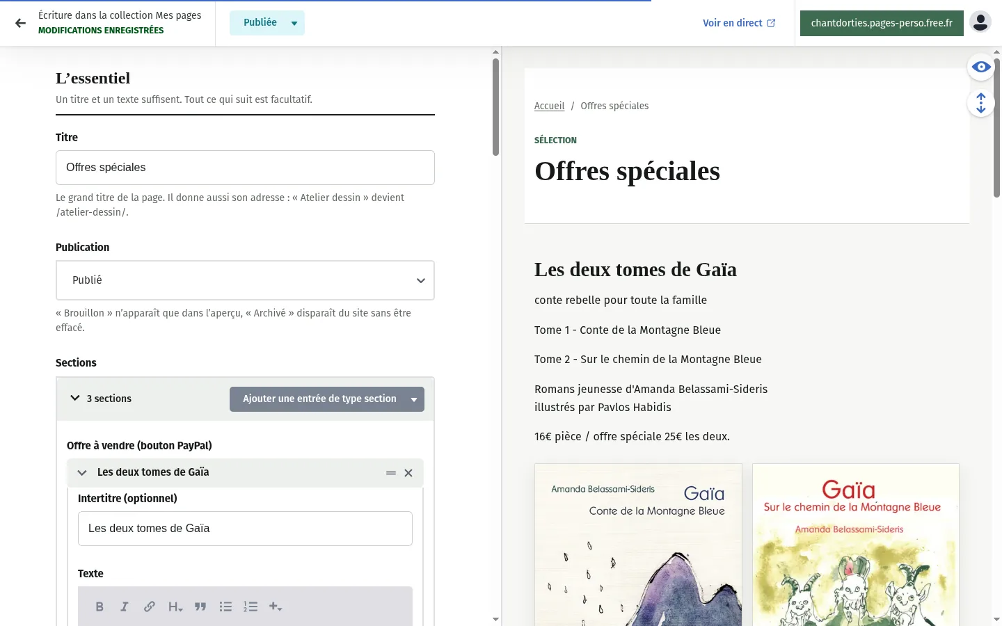Click the Les deux tomes de Gaïa preview heading
Viewport: 1002px width, 626px height.
(x=635, y=269)
